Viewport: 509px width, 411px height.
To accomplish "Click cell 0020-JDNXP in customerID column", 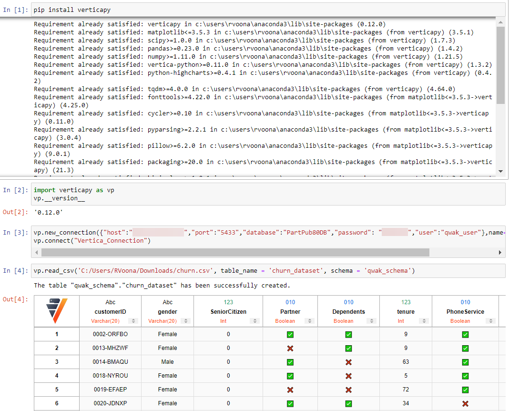I will point(111,403).
